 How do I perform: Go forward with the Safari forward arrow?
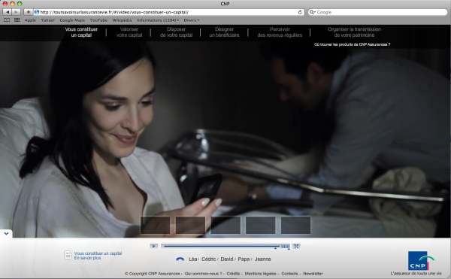click(16, 12)
